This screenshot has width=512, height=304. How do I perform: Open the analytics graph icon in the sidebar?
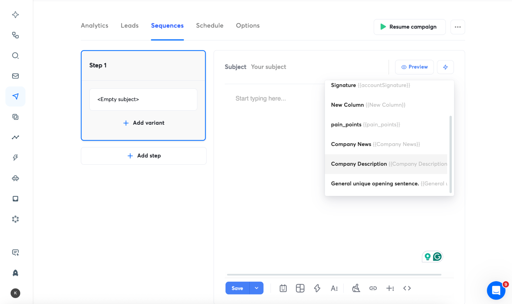coord(15,137)
